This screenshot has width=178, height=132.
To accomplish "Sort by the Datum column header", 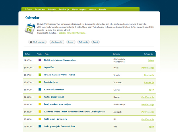I will point(28,54).
